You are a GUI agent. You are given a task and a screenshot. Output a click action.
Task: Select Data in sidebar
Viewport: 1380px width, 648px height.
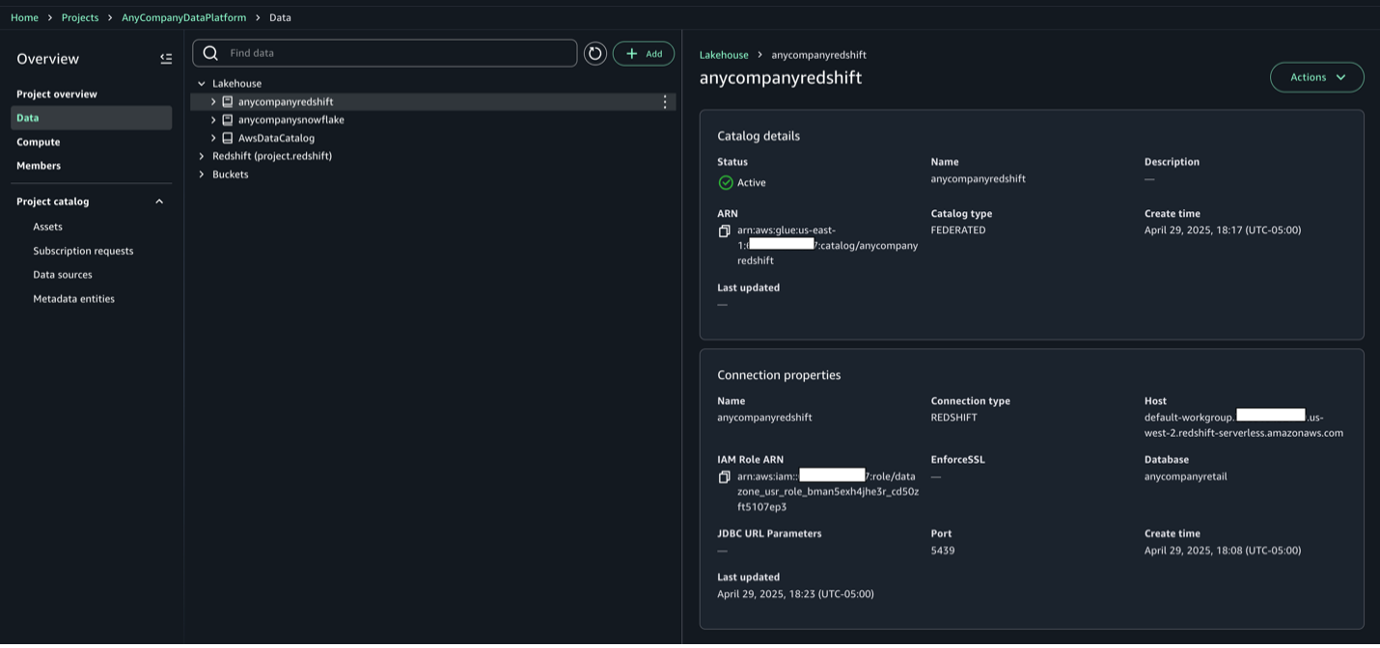(92, 118)
